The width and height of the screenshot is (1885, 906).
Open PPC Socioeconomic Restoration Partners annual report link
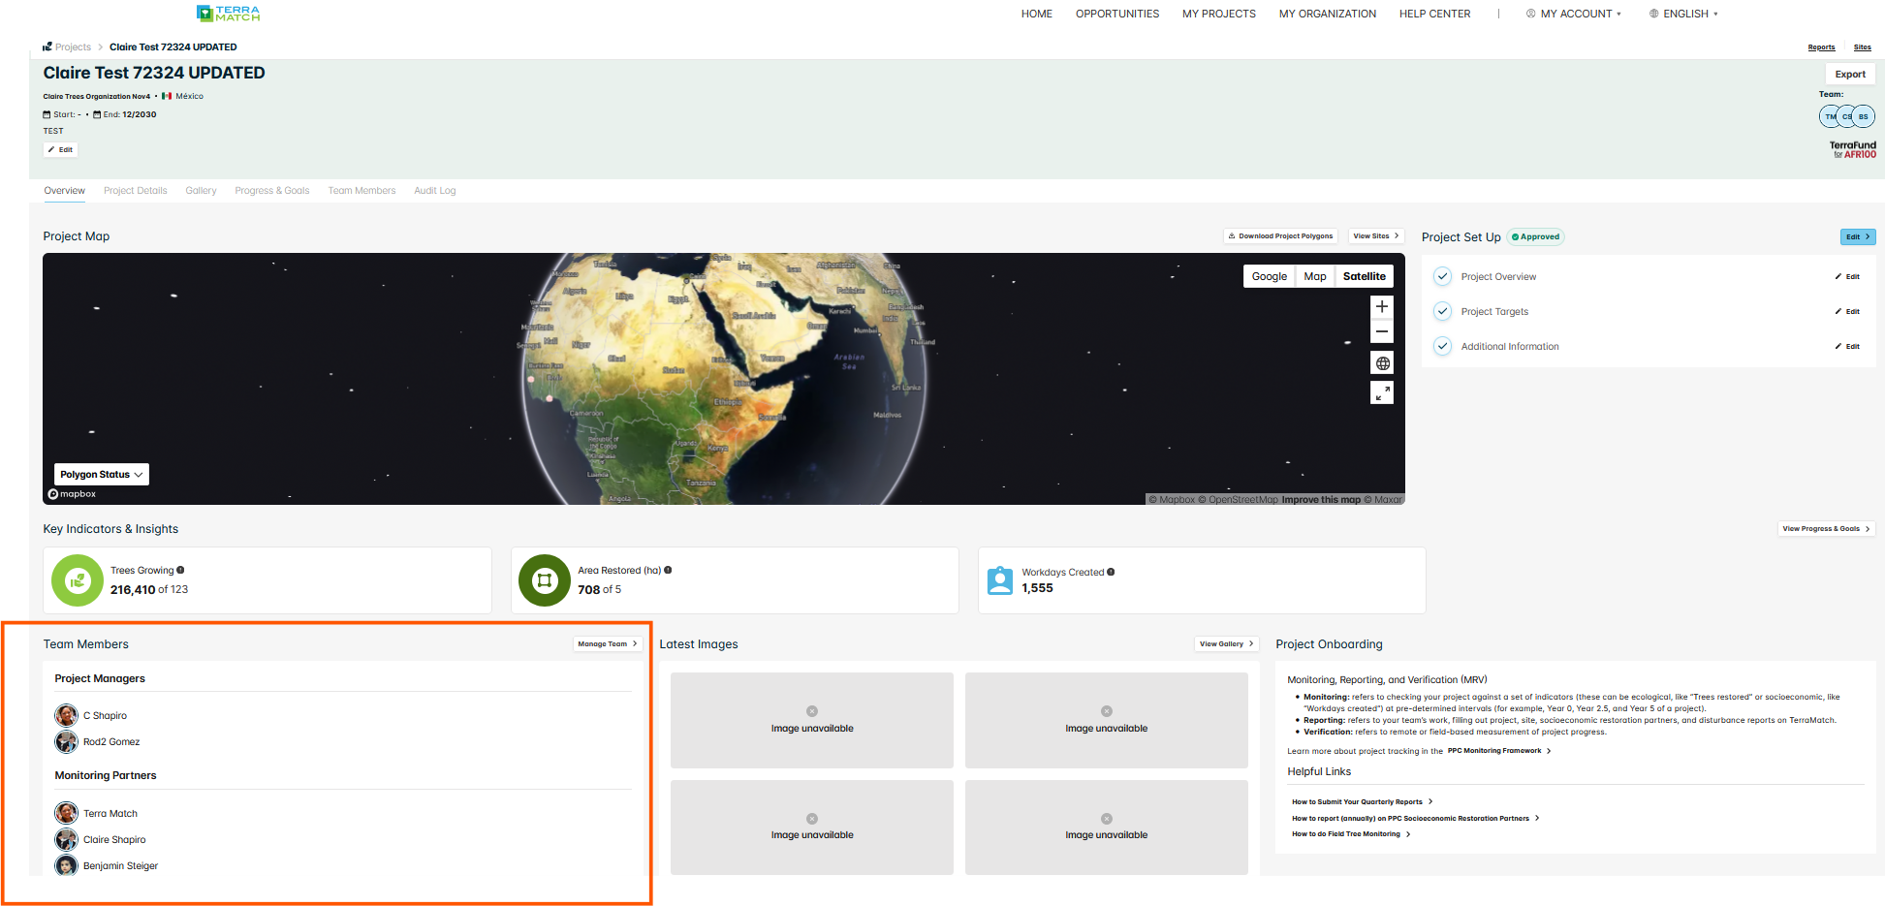click(x=1415, y=818)
